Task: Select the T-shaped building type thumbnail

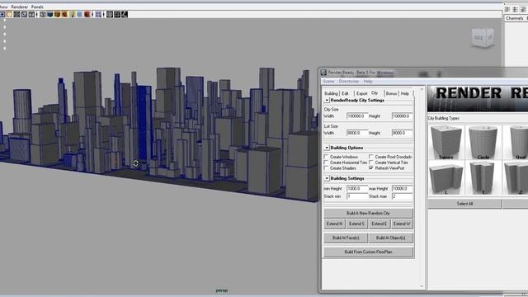Action: point(483,178)
